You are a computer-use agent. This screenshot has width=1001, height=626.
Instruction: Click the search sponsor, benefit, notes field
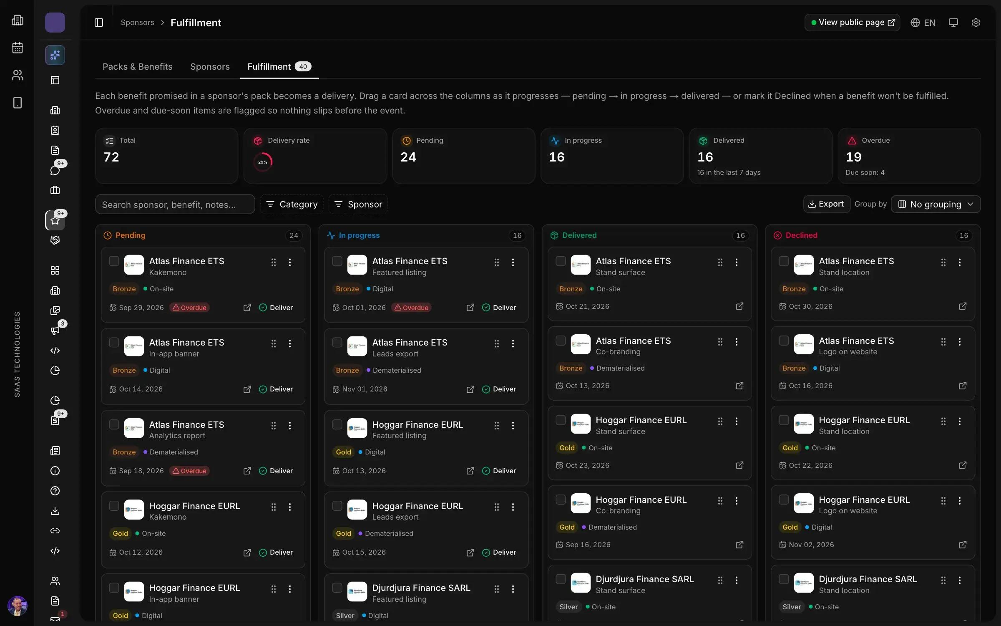click(175, 204)
